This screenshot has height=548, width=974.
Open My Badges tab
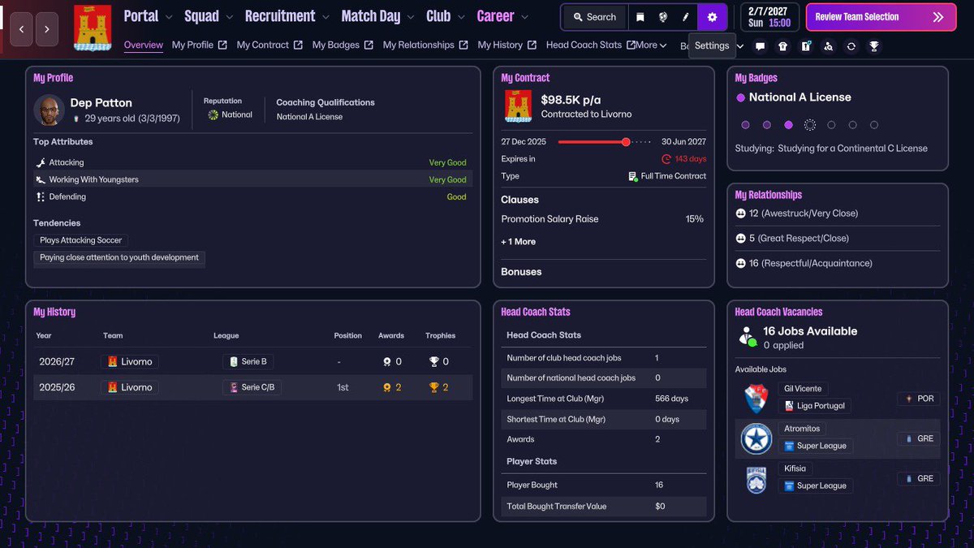point(343,45)
